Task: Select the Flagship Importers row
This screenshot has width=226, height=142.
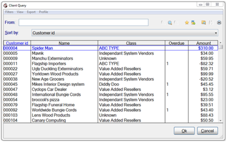Action: (x=111, y=63)
